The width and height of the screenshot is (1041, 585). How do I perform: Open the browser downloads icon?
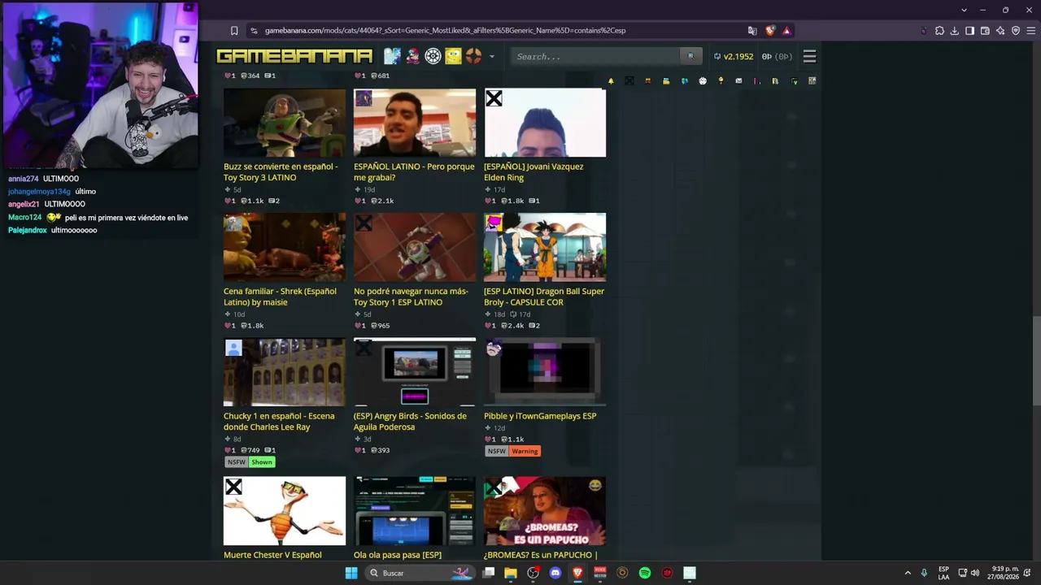[955, 31]
